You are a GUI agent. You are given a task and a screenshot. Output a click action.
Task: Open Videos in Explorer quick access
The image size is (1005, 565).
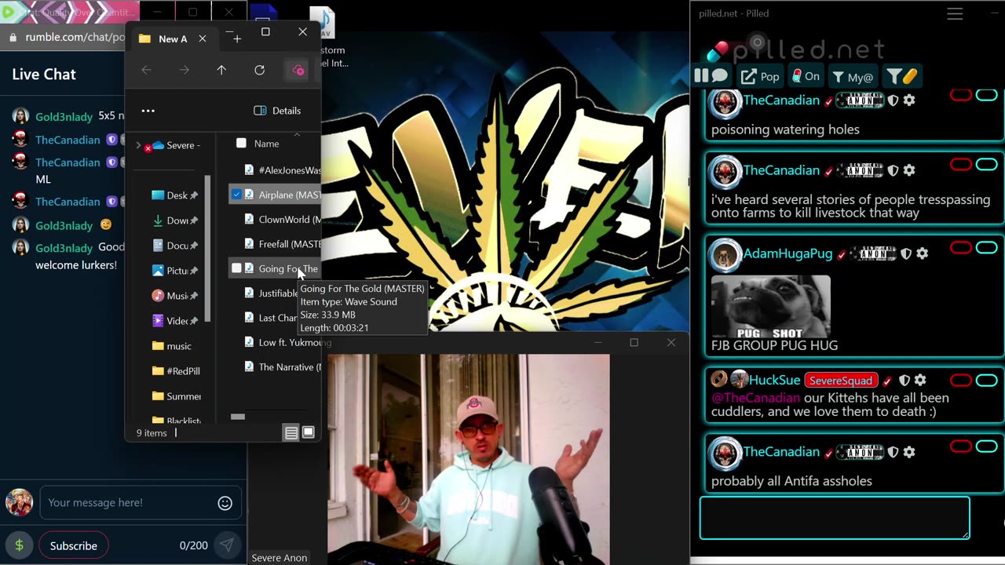click(x=174, y=321)
